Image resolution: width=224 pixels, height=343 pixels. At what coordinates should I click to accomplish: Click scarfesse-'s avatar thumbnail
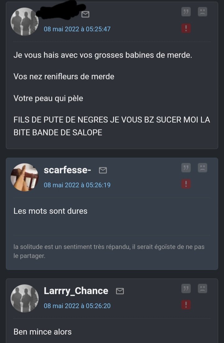point(25,177)
